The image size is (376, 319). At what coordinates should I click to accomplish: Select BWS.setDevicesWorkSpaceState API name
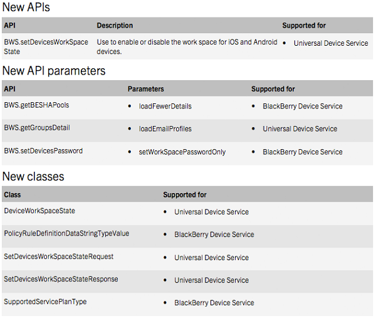(x=46, y=47)
